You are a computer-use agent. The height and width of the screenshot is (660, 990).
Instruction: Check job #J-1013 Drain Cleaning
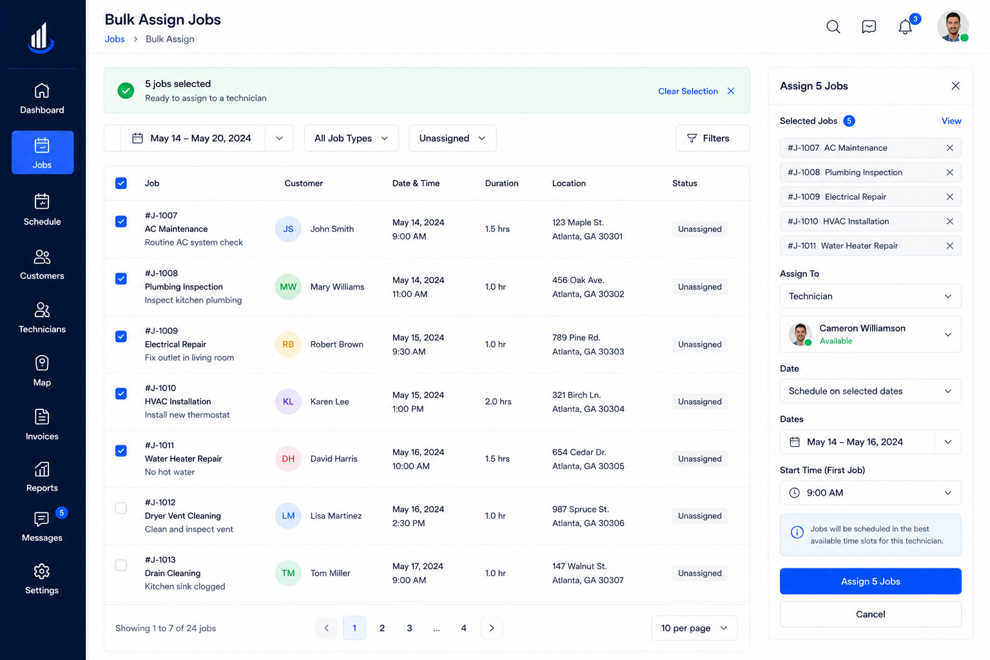coord(121,565)
